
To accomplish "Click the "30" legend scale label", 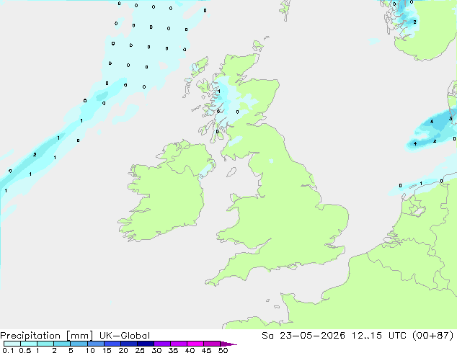I will (156, 350).
